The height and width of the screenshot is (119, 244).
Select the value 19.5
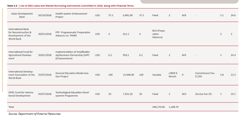pyautogui.click(x=233, y=94)
